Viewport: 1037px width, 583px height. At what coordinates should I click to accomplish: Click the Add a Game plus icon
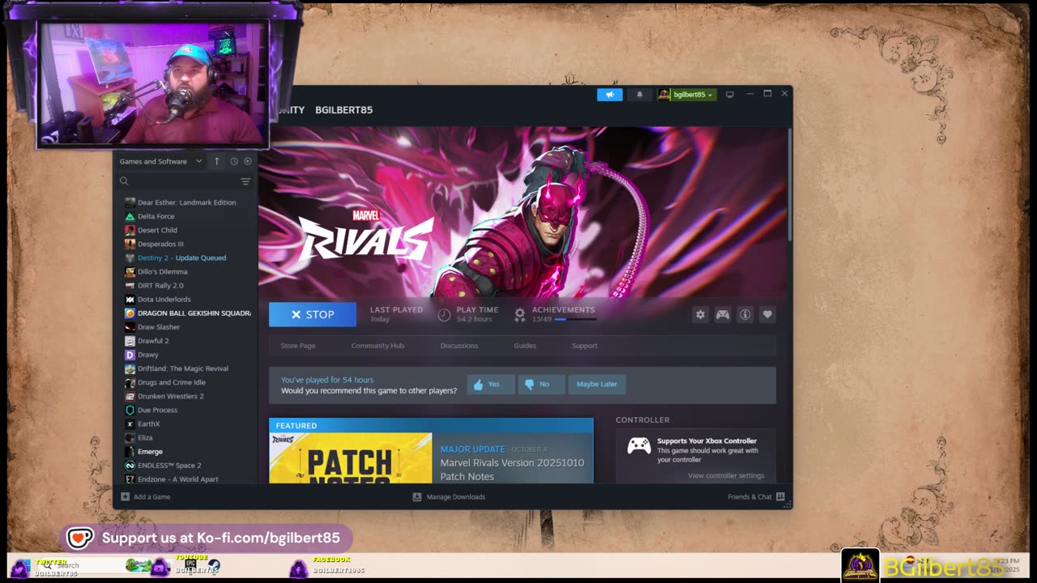click(x=125, y=496)
